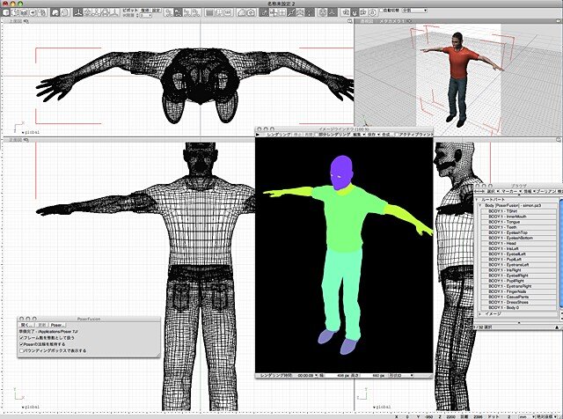Select BODY:1 - EyelashTop row
This screenshot has height=419, width=563.
[x=518, y=232]
